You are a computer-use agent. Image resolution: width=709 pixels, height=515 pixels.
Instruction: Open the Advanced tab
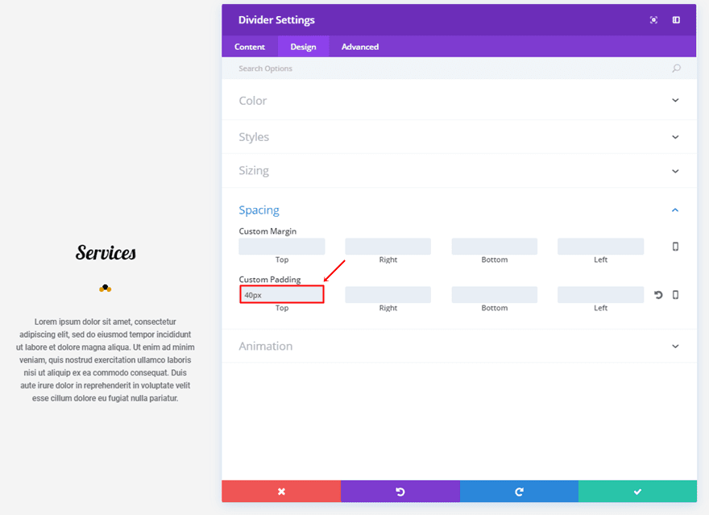[360, 47]
